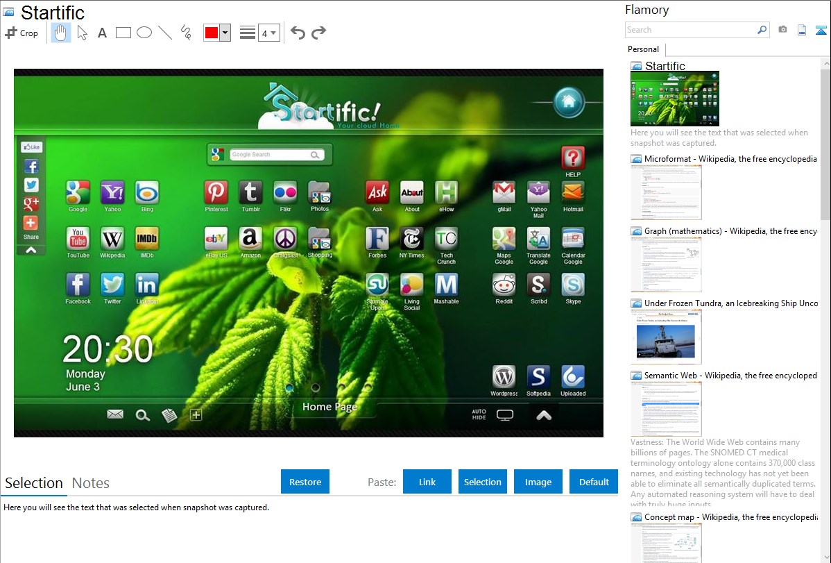Select the text annotation tool
The width and height of the screenshot is (831, 563).
point(102,33)
